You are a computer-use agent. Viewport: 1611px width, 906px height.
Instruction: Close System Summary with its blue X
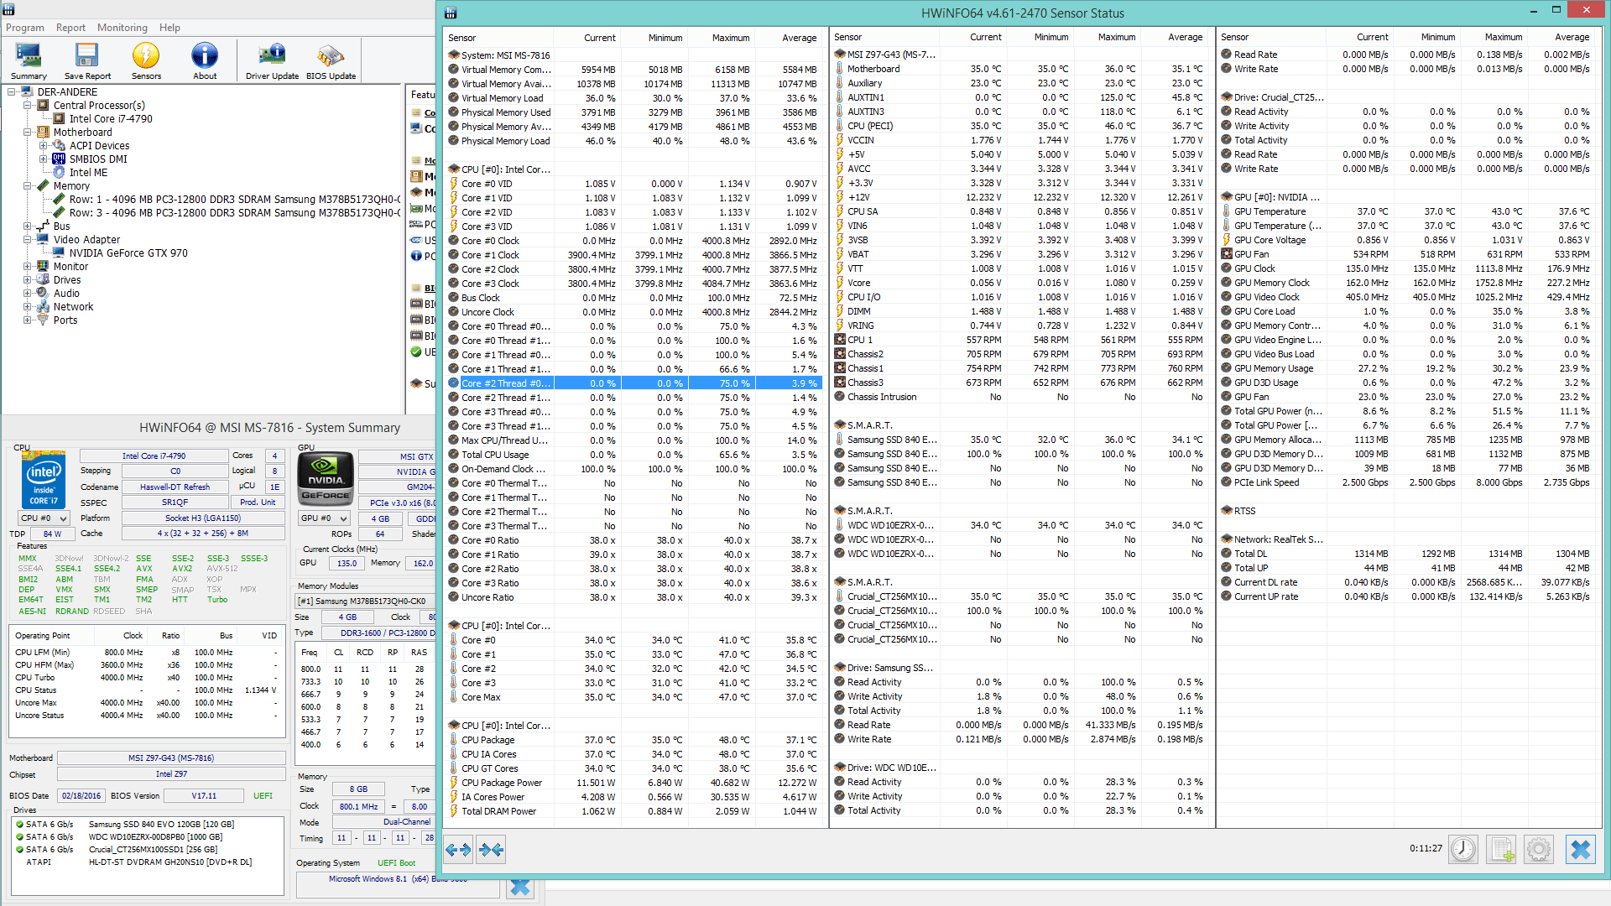point(520,887)
